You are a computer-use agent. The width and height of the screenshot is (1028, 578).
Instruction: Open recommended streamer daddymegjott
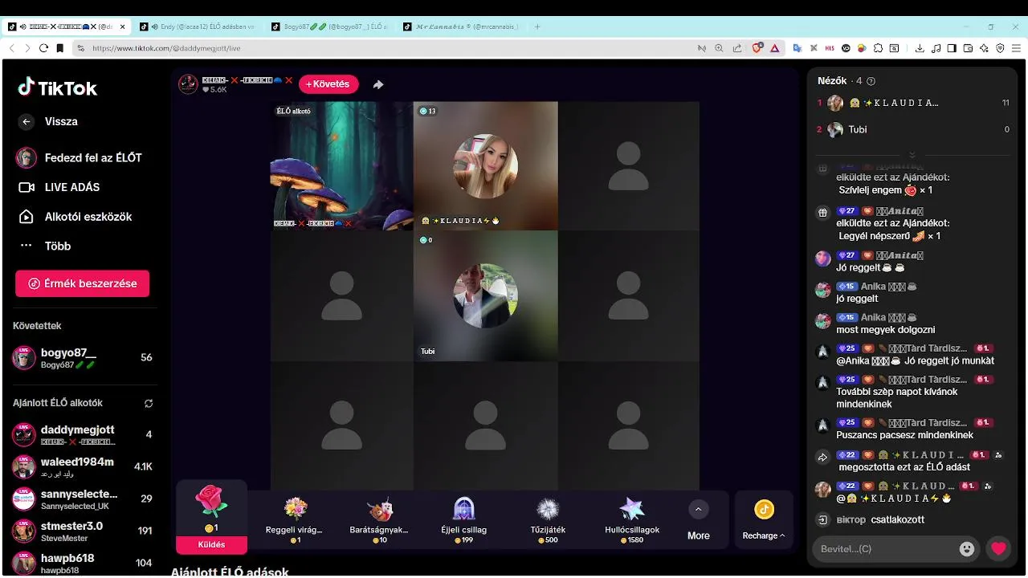[84, 435]
